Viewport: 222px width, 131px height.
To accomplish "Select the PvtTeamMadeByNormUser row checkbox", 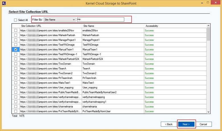I will 16,111.
